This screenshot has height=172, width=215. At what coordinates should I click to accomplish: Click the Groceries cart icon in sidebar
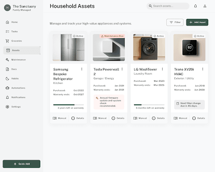click(8, 41)
